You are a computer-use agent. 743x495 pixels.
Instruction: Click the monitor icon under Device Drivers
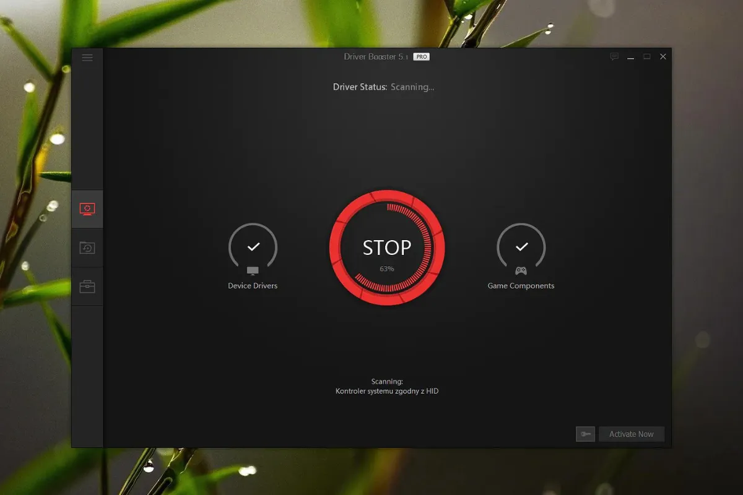(253, 271)
